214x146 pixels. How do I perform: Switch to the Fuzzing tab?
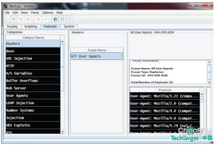tap(12, 26)
